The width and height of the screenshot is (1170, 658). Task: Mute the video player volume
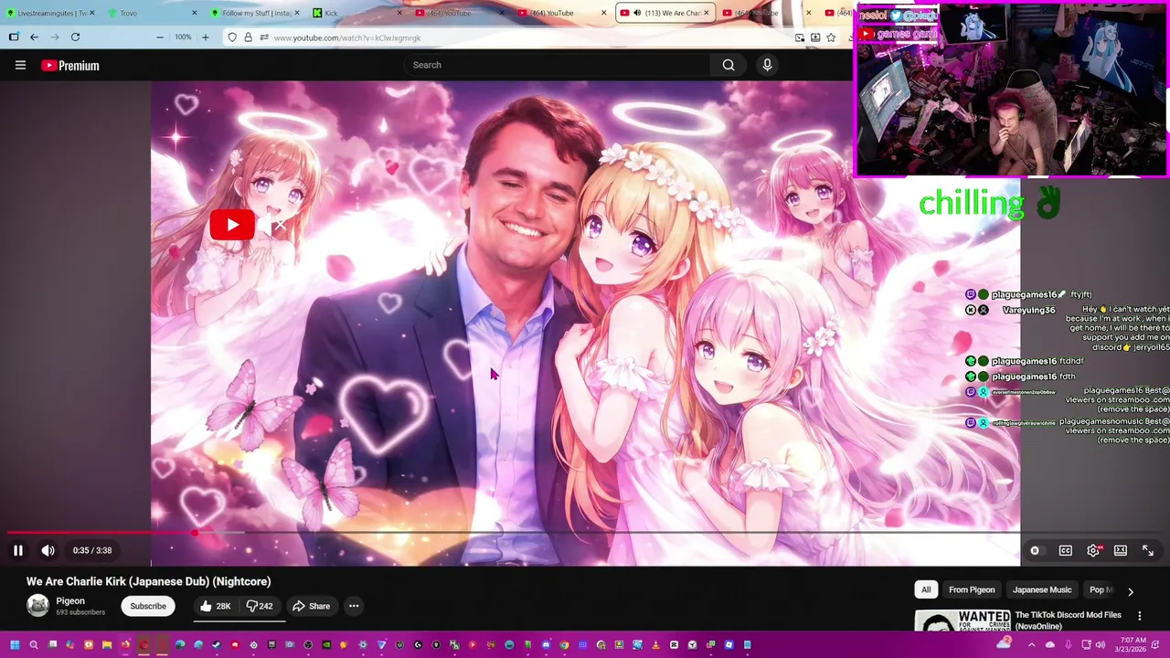point(48,550)
